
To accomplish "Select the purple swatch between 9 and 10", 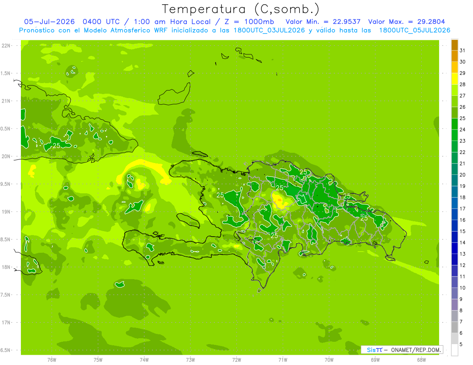I will 454,293.
